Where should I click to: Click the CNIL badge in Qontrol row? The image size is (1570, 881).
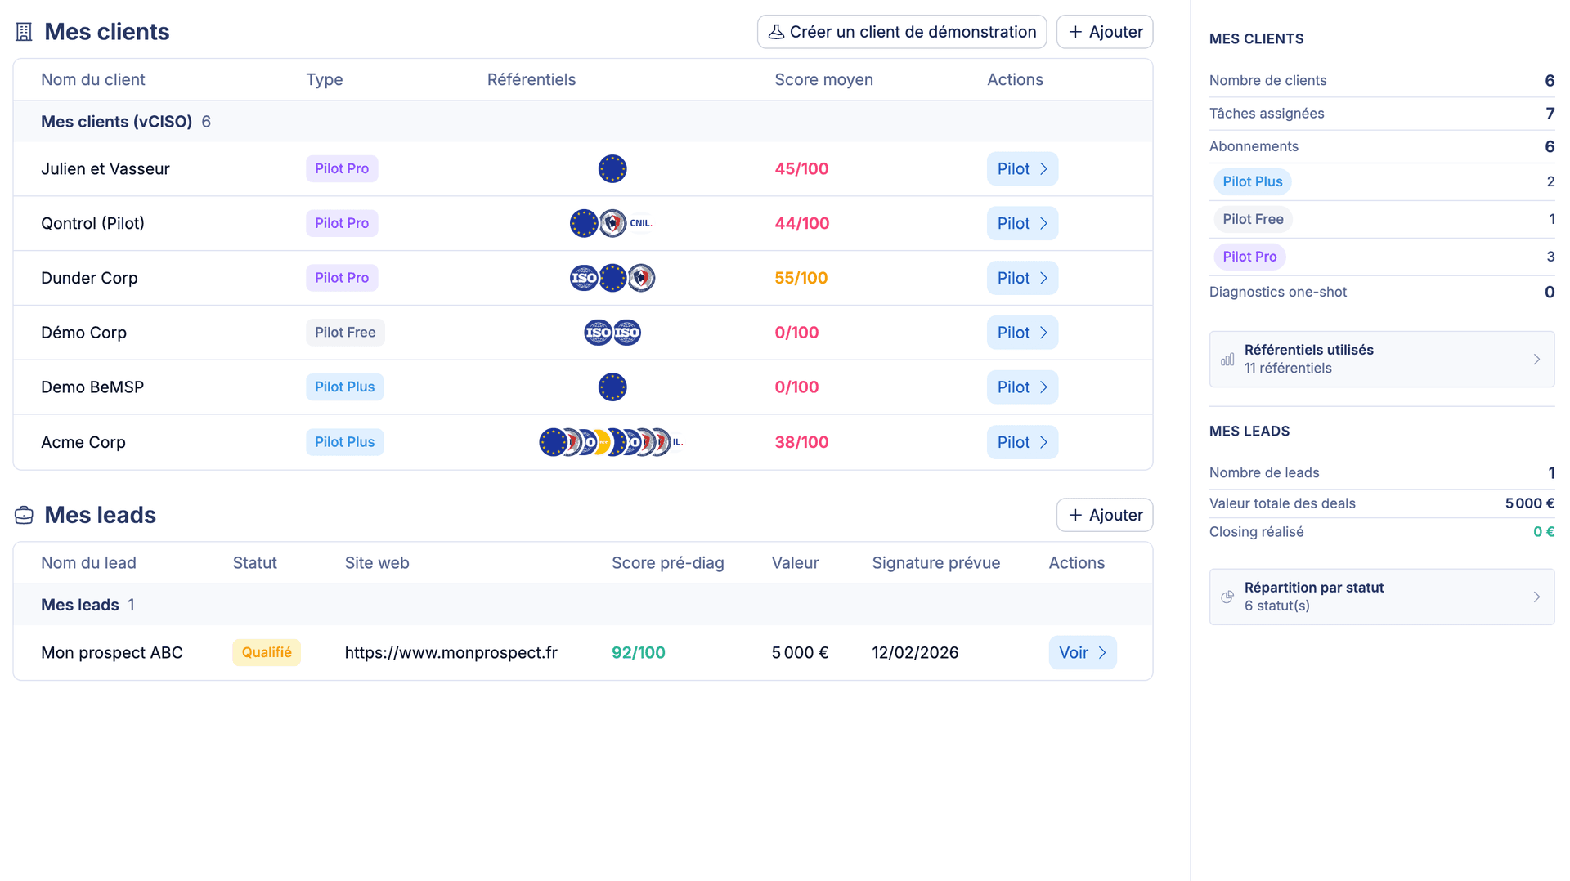click(640, 223)
